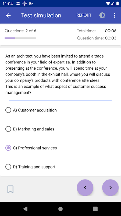The height and width of the screenshot is (216, 121).
Task: Go to previous question arrow
Action: tap(85, 187)
